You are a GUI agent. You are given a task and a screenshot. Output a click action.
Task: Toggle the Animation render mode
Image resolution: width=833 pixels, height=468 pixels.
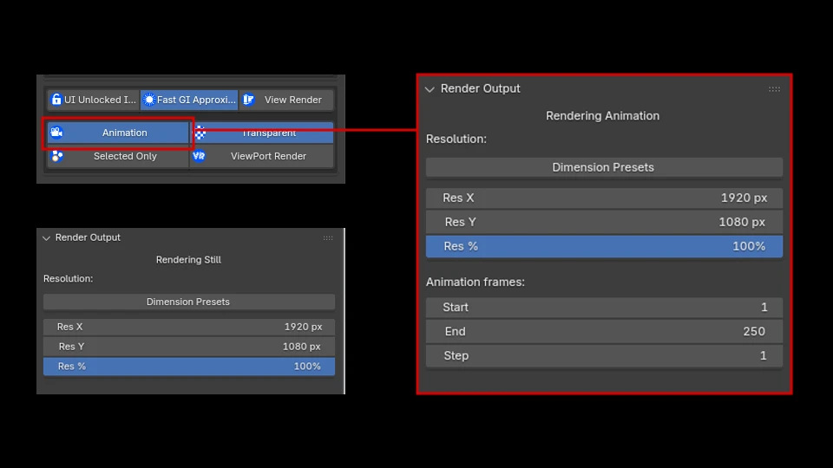(x=118, y=133)
